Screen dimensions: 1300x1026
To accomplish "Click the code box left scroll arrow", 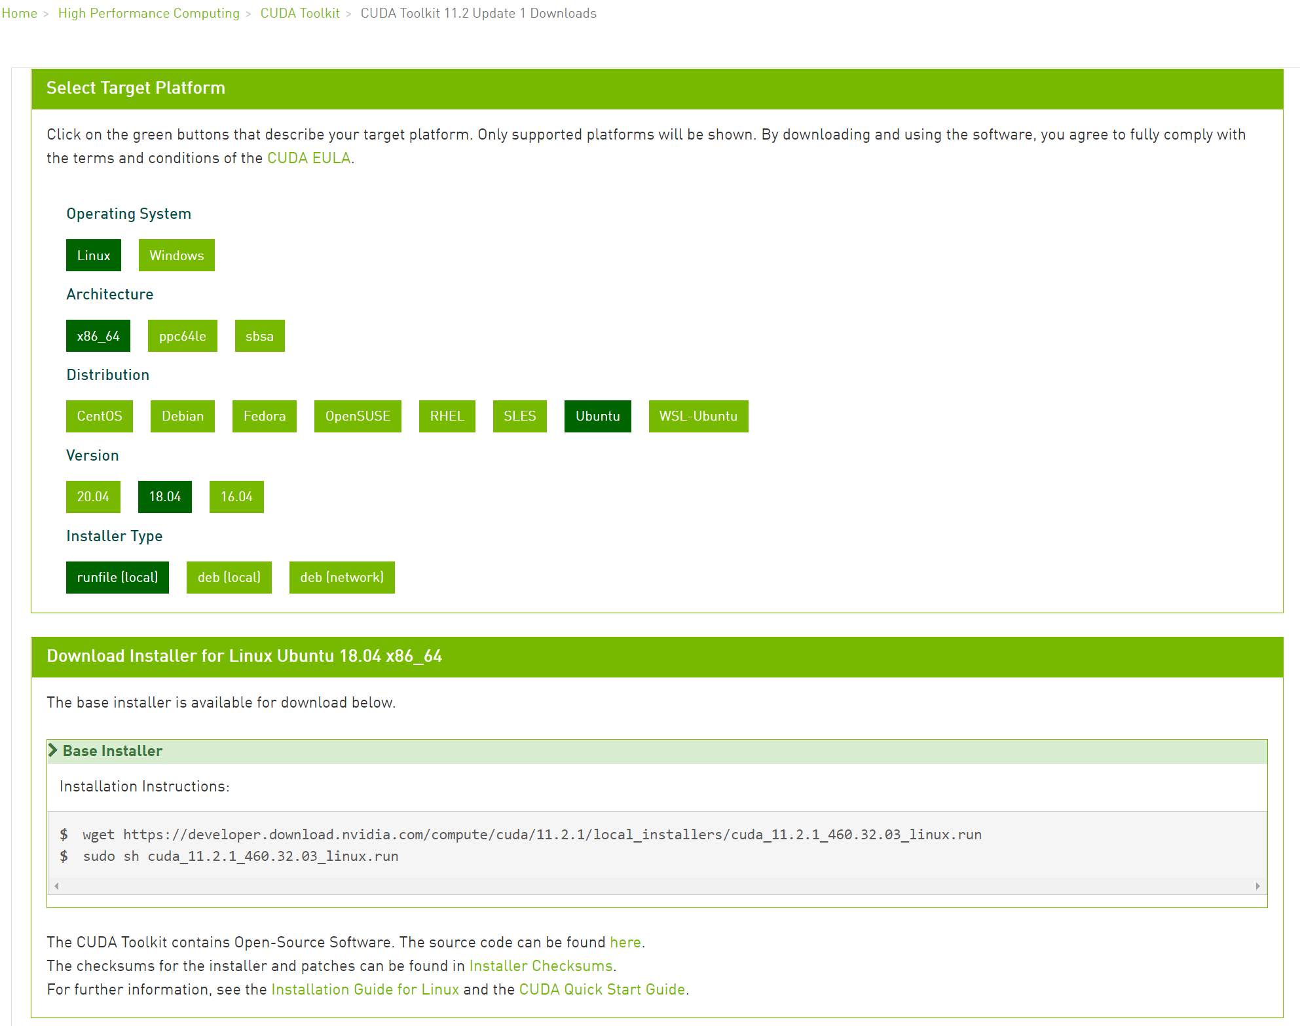I will [x=57, y=886].
